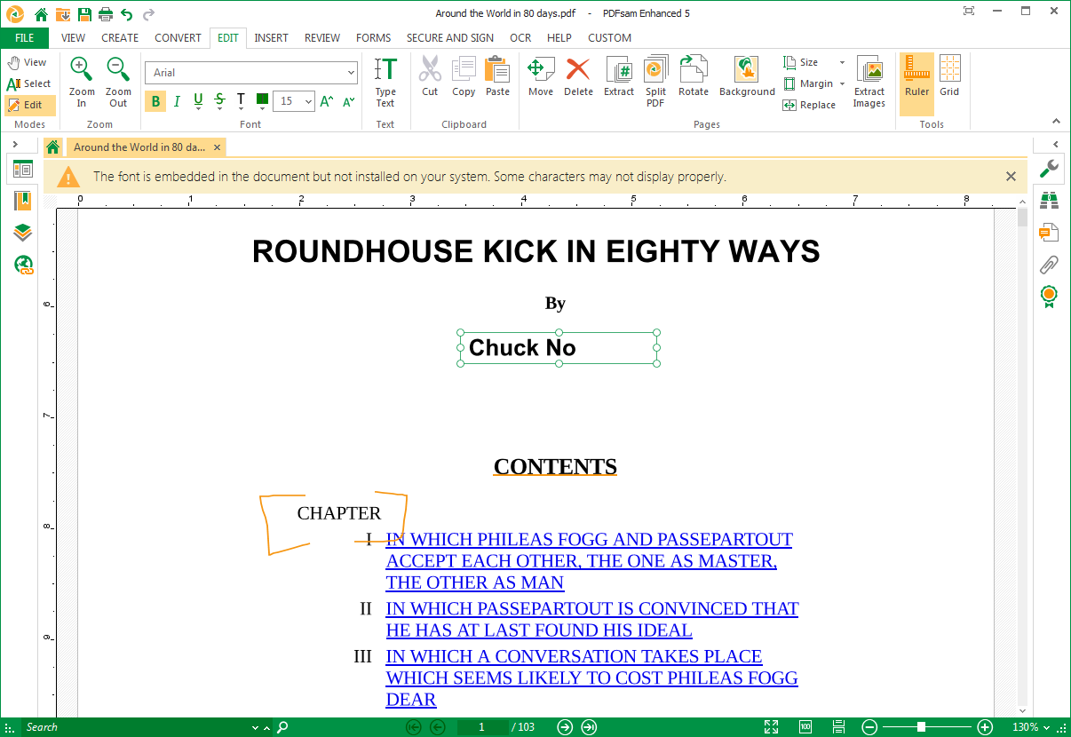Collapse the ribbon with the chevron
The image size is (1071, 737).
(x=1056, y=121)
